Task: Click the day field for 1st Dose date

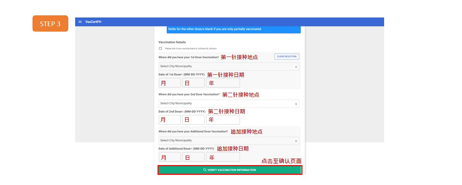Action: point(193,83)
